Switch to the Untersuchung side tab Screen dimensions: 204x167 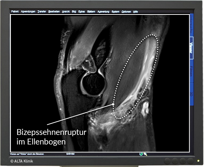coord(191,25)
